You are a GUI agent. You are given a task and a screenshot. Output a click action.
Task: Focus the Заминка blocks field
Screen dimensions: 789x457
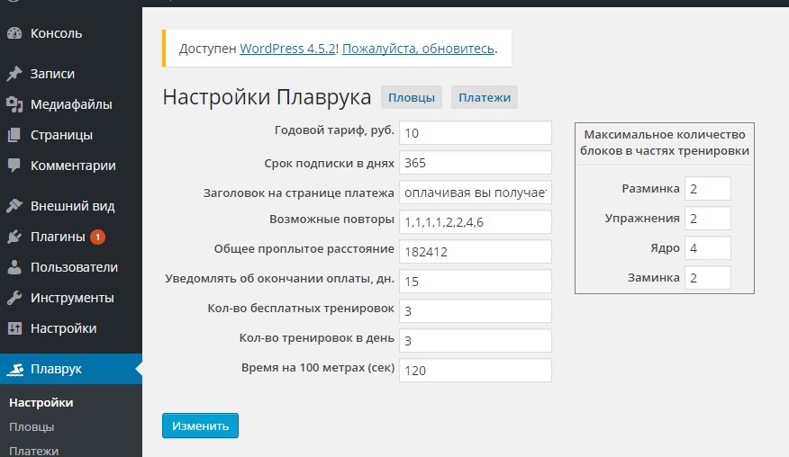pyautogui.click(x=707, y=278)
